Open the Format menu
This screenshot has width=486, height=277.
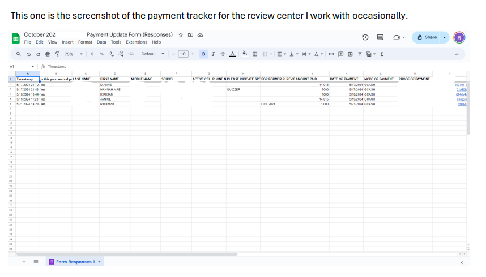(85, 42)
